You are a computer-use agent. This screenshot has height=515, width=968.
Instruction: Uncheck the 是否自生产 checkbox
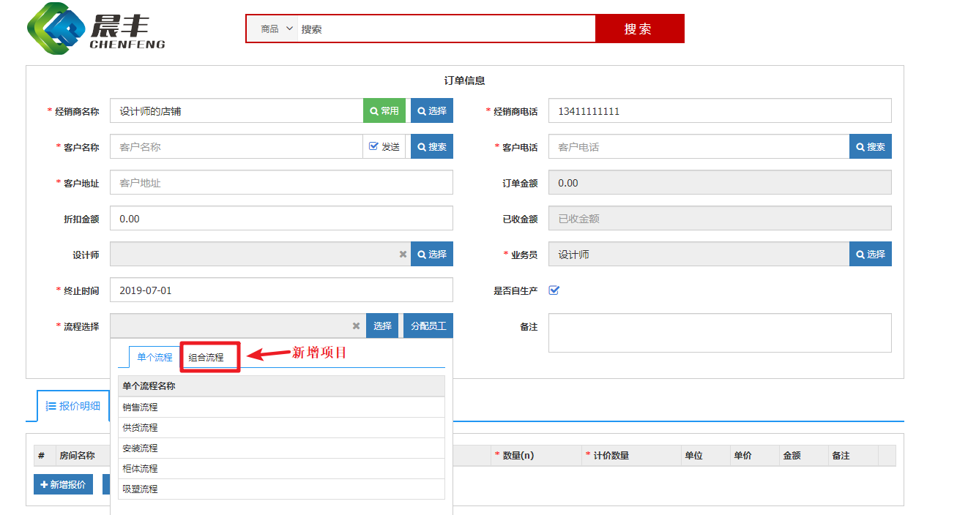pos(554,290)
